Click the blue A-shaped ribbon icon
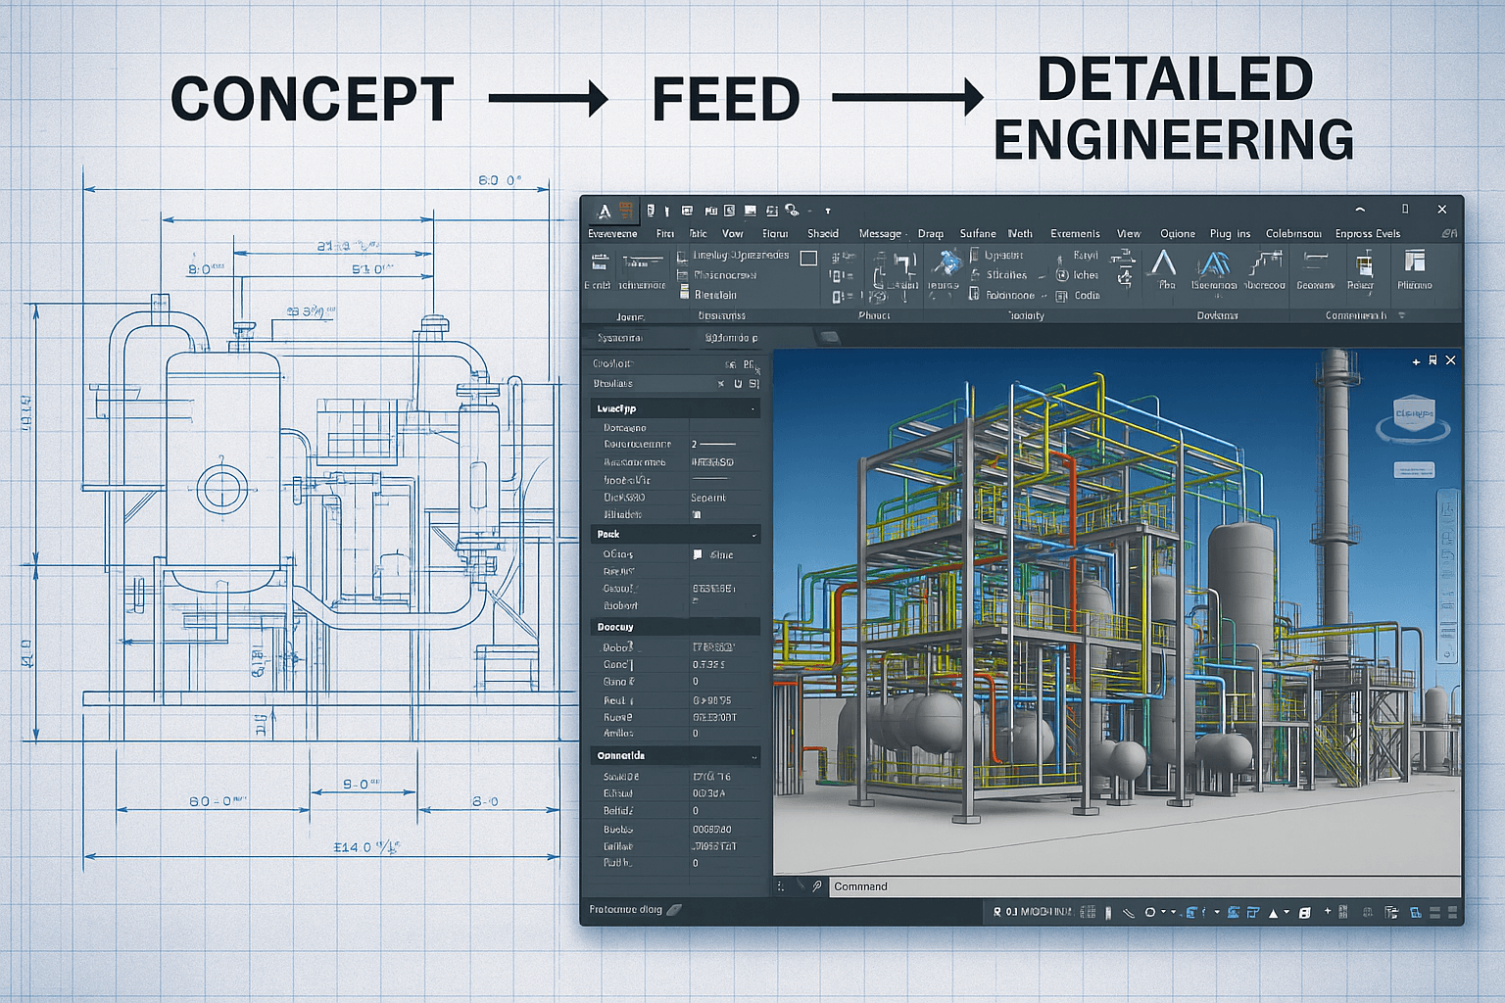The height and width of the screenshot is (1003, 1505). (x=1214, y=264)
